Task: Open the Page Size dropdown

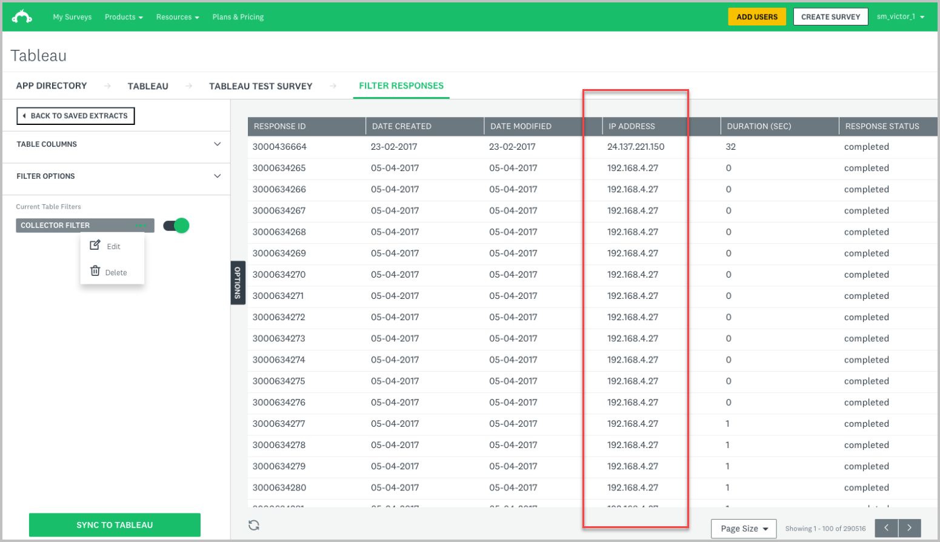Action: tap(744, 529)
